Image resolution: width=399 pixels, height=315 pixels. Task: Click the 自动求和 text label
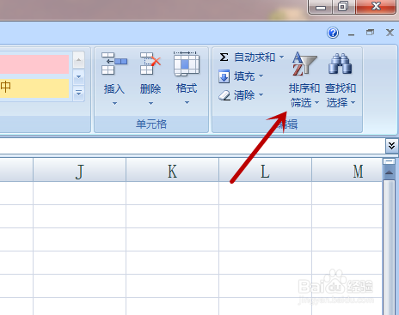(x=255, y=58)
